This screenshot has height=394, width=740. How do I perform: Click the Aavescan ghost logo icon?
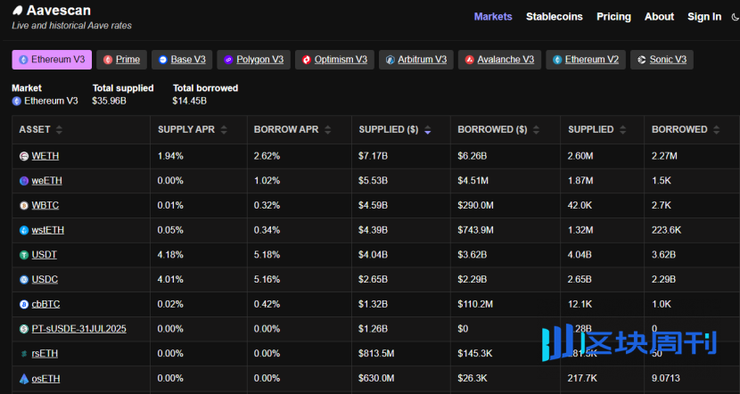click(x=18, y=11)
